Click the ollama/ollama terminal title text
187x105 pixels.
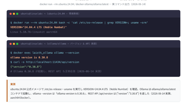pyautogui.click(x=59, y=44)
